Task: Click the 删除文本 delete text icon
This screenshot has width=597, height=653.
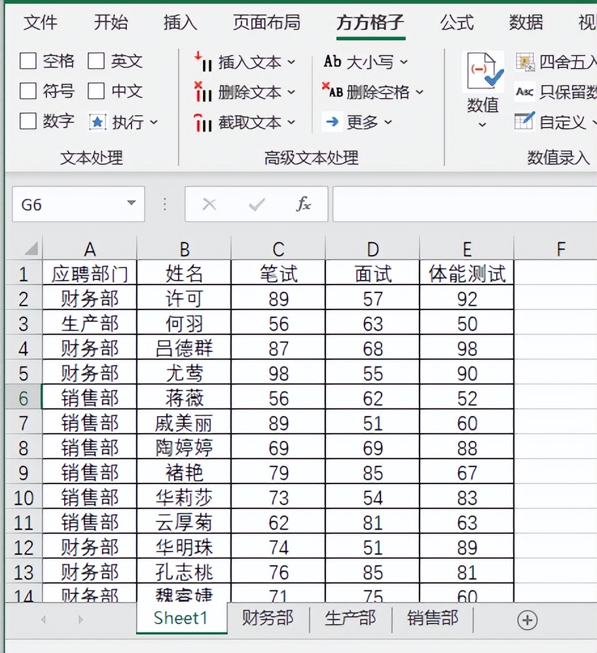Action: (204, 92)
